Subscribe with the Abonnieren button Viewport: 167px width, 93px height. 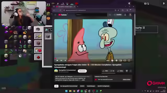coord(82,71)
